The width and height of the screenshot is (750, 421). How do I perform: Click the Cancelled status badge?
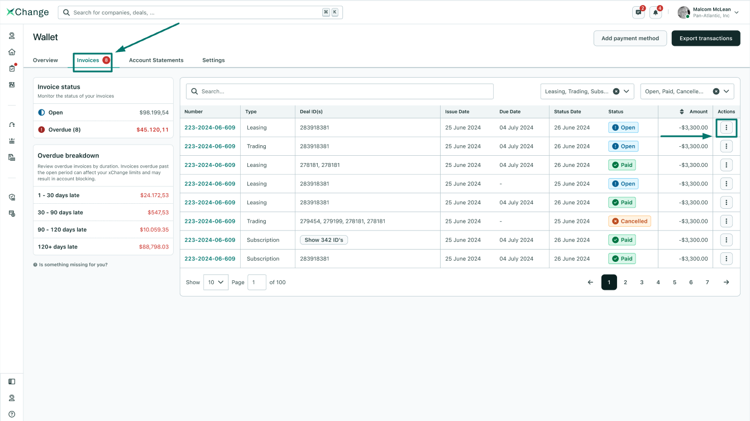pos(629,221)
